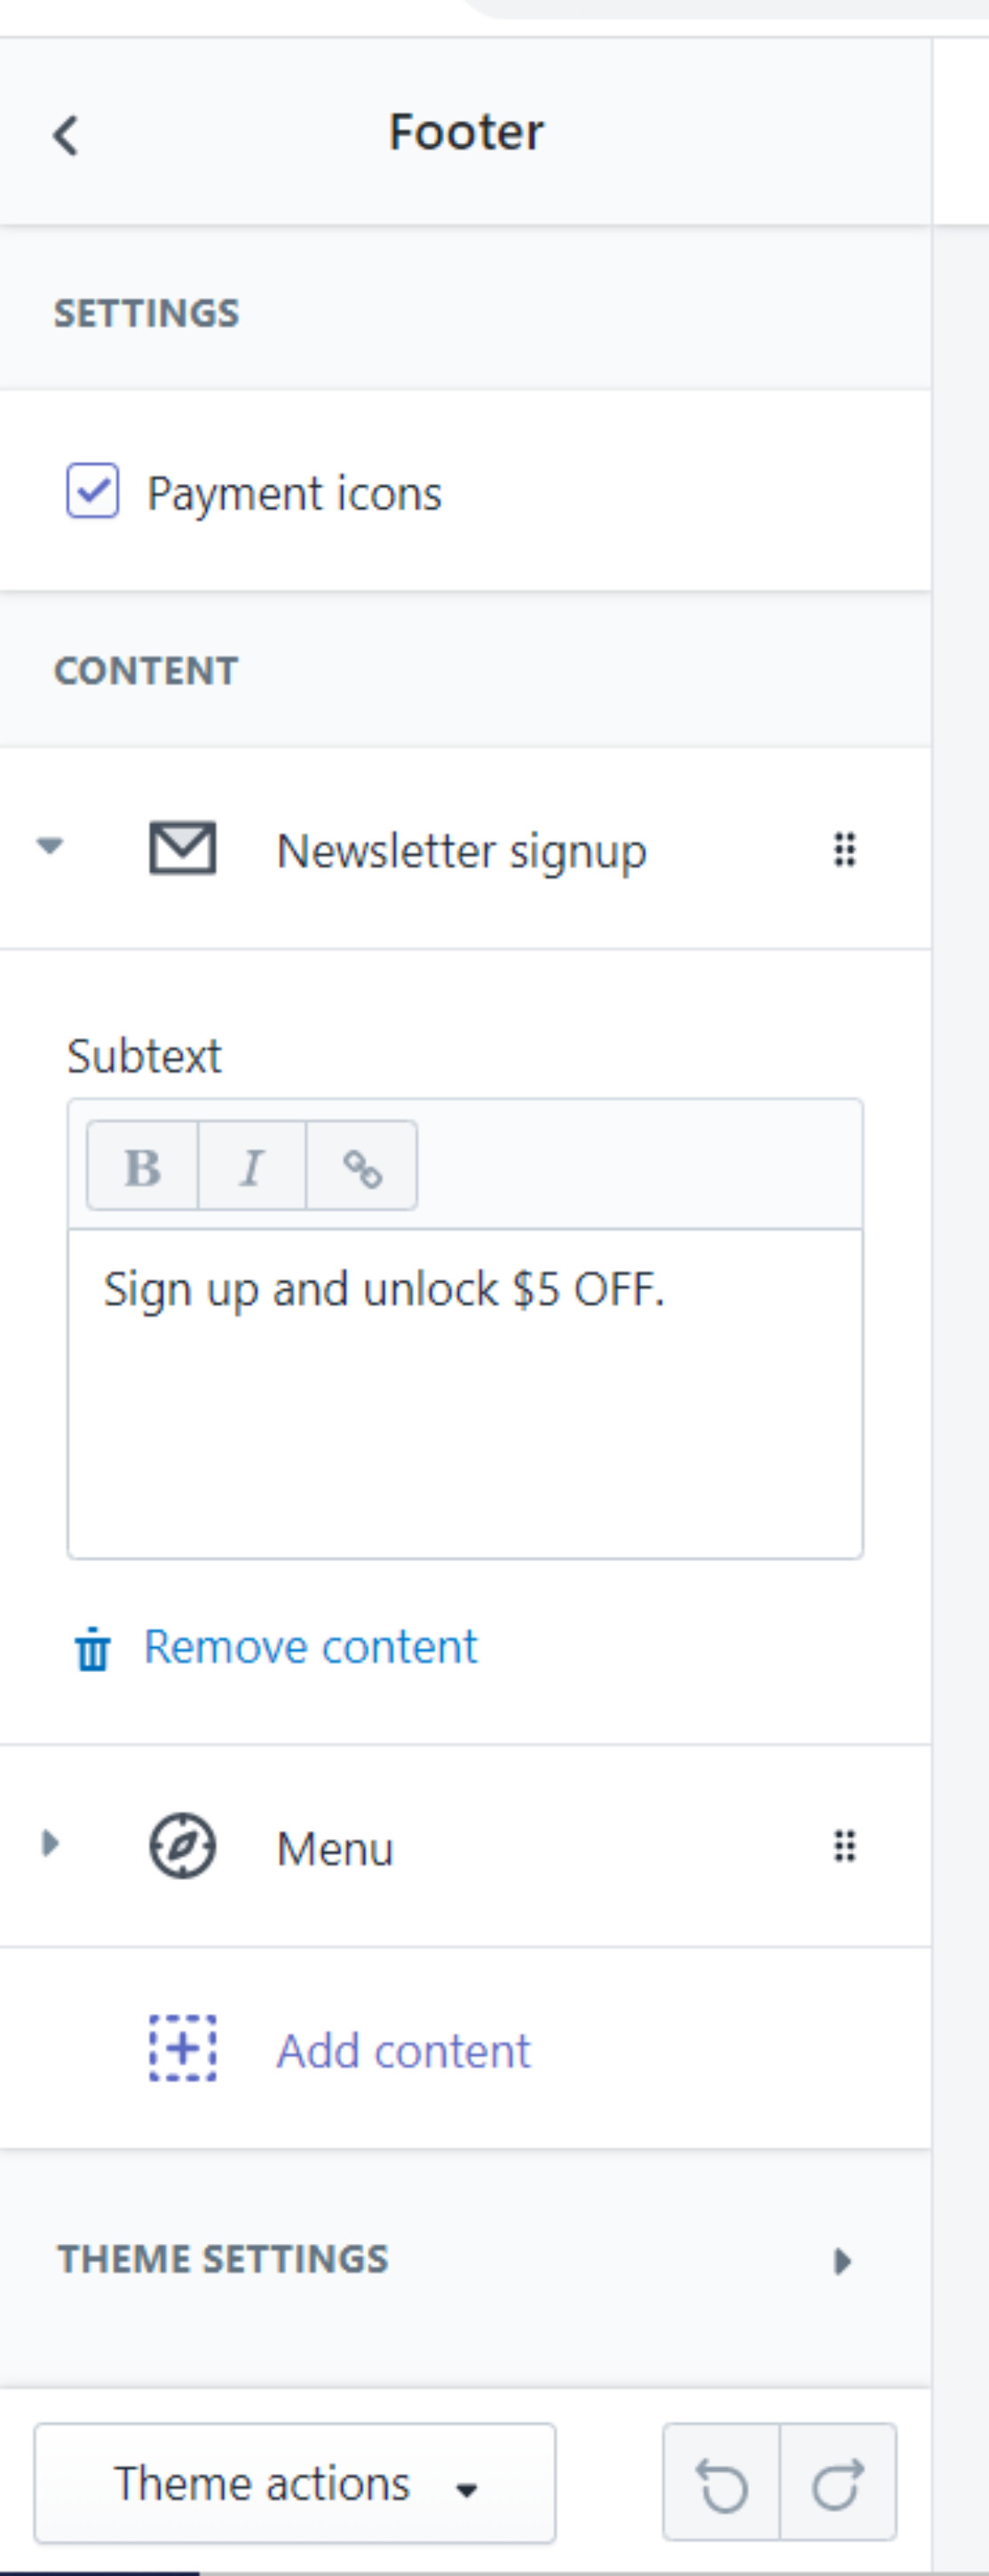Click the Newsletter signup drag handle

(x=845, y=849)
